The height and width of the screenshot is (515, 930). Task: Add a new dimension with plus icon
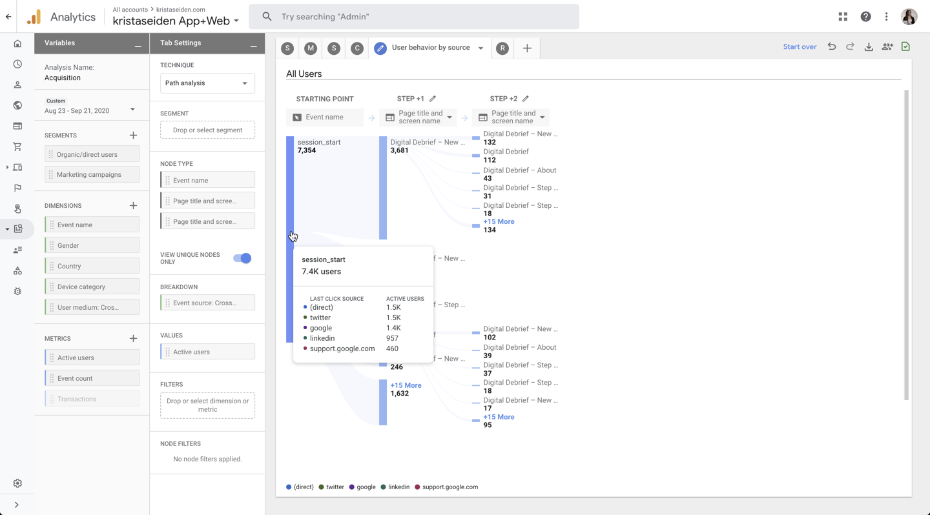pos(133,206)
